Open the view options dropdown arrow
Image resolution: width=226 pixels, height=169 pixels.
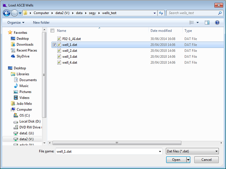pyautogui.click(x=198, y=23)
